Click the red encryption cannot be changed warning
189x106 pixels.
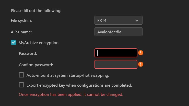point(71,95)
